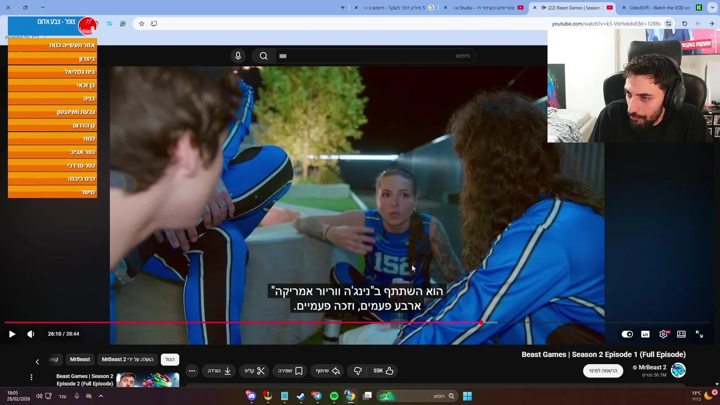Toggle the autoplay switch in player controls
This screenshot has width=720, height=405.
[x=627, y=334]
